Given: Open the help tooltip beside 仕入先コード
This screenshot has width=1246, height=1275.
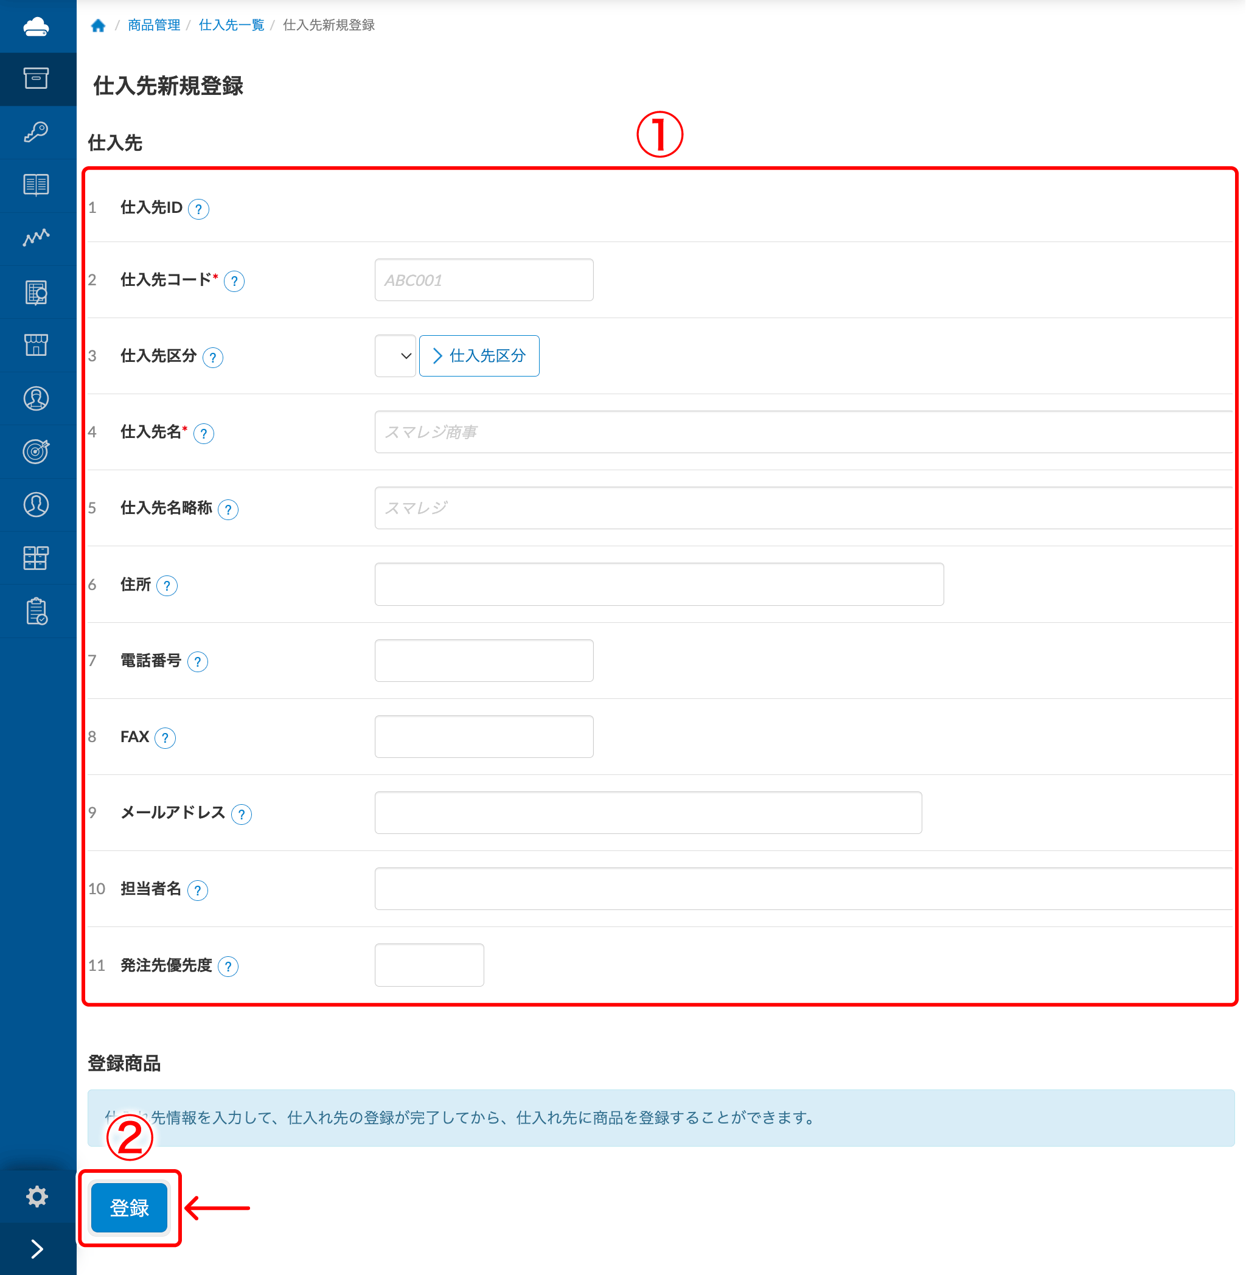Looking at the screenshot, I should (235, 280).
